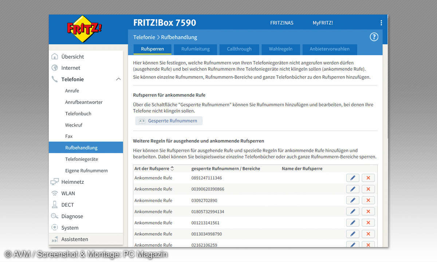
Task: Open FRITZ!NAS from header
Action: coord(282,23)
